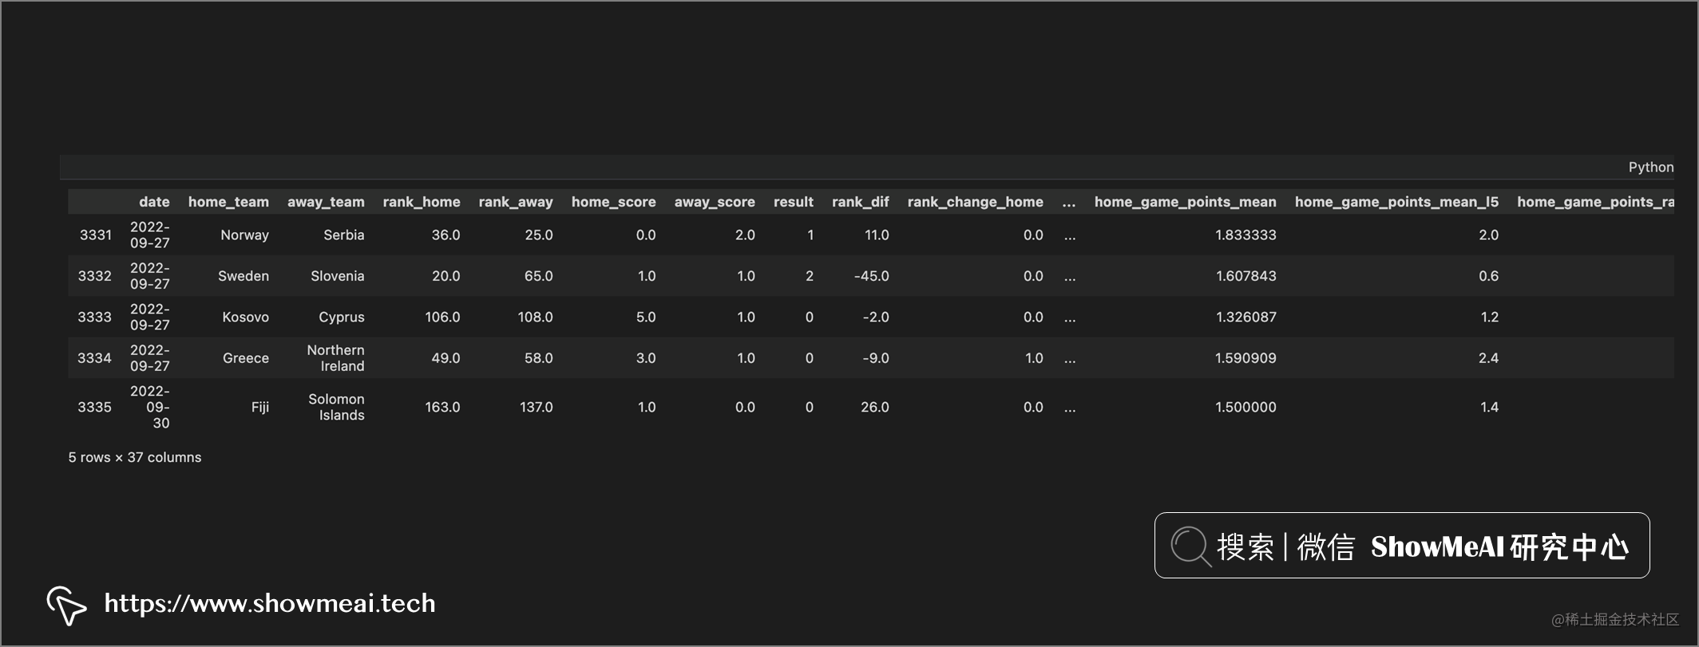Click the 2022-09-30 date cell

coord(150,407)
